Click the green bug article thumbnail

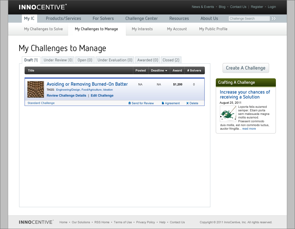(228, 114)
